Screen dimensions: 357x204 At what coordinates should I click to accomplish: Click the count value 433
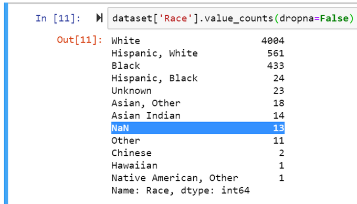coord(276,66)
